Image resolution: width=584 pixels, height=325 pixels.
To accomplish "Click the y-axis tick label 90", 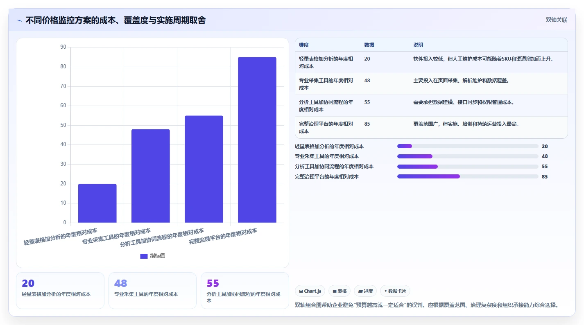I will point(63,47).
